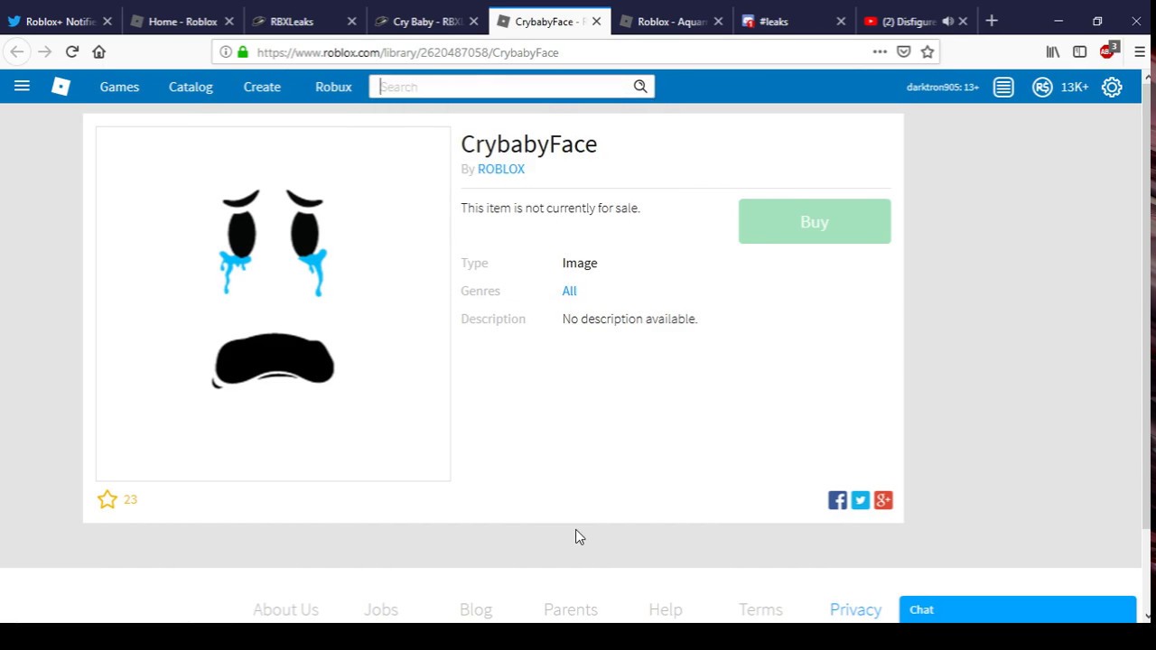Open the Chat panel
This screenshot has width=1156, height=650.
pyautogui.click(x=1018, y=609)
